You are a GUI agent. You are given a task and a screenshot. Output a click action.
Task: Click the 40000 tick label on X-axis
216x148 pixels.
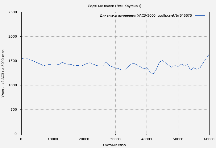pyautogui.click(x=147, y=139)
